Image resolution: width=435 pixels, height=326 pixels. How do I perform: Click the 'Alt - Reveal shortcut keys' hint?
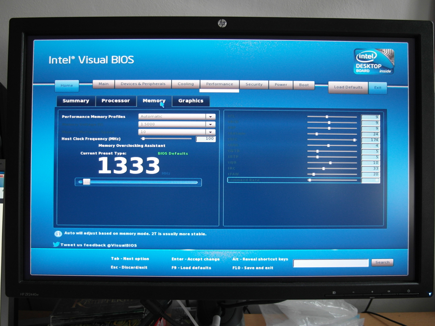coord(260,259)
